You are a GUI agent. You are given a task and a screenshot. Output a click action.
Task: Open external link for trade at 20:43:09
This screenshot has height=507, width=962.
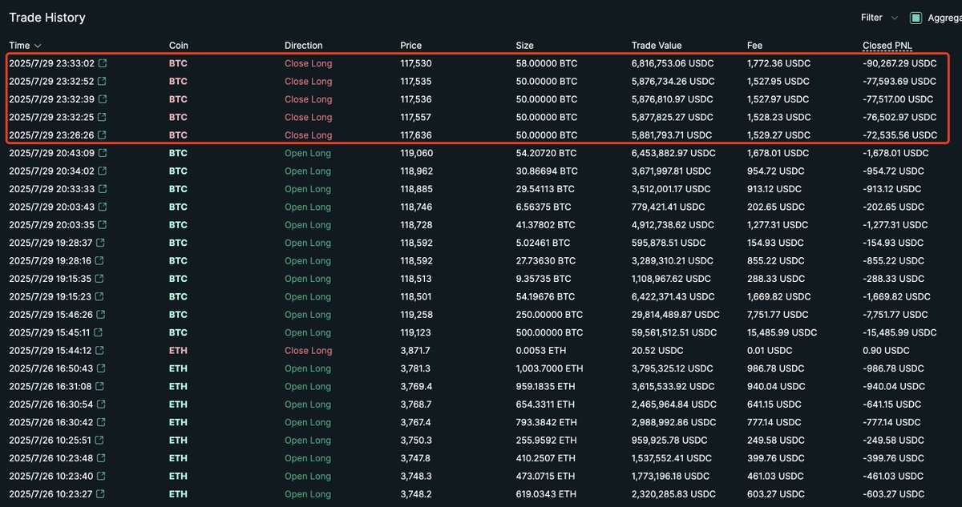(x=101, y=153)
